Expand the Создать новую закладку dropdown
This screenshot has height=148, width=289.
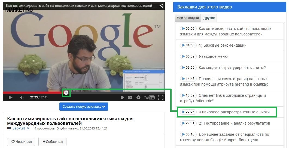(84, 107)
